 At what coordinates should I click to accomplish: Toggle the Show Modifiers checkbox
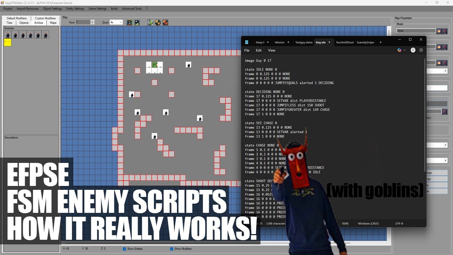coord(172,249)
